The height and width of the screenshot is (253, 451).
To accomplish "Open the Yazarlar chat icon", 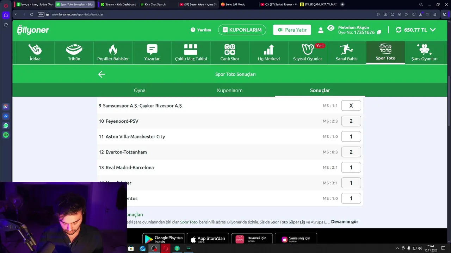I will 152,50.
